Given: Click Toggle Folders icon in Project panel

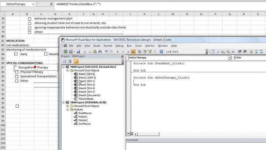Looking at the screenshot, I should [x=76, y=61].
